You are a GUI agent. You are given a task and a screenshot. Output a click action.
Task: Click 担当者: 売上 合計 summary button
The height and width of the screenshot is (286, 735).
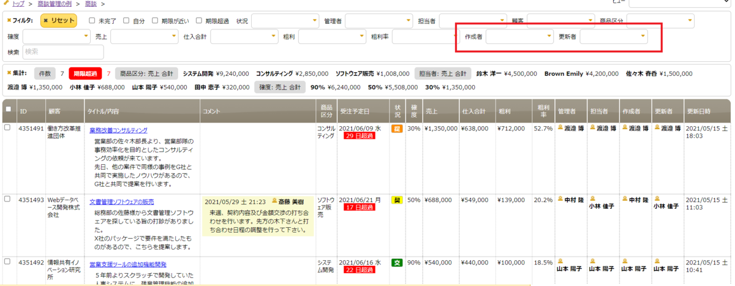[443, 73]
